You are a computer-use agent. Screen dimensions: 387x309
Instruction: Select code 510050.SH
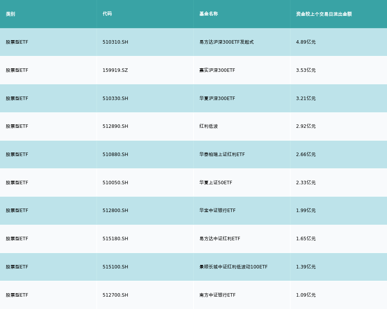point(115,183)
